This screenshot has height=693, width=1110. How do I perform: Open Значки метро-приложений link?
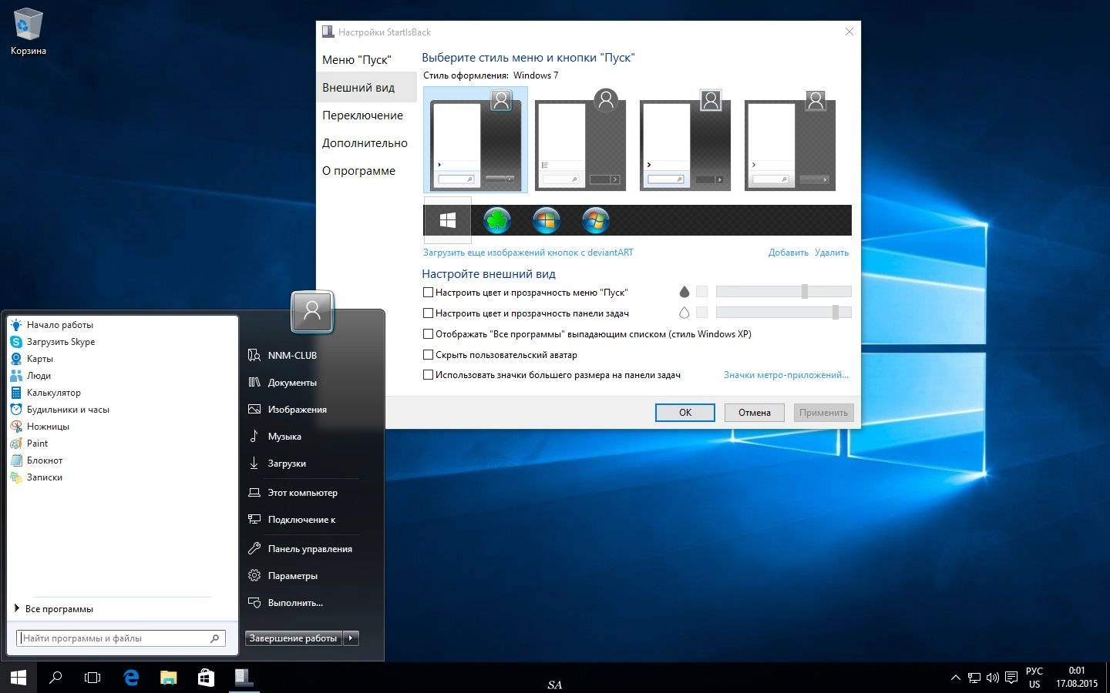[x=785, y=375]
